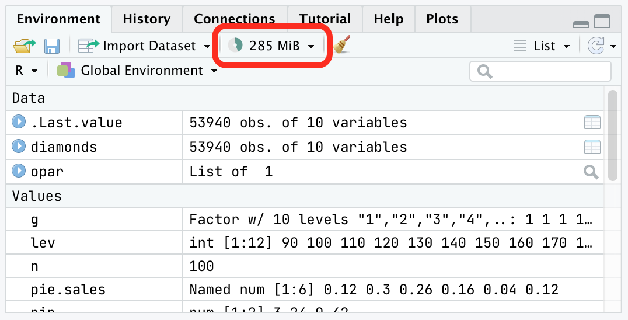
Task: Open the R language selector
Action: tap(26, 71)
